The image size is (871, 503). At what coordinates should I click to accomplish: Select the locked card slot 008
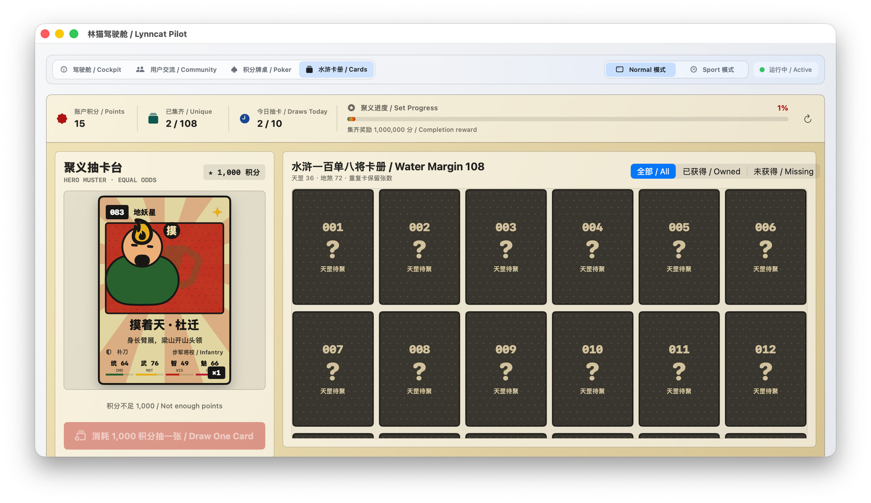[419, 369]
